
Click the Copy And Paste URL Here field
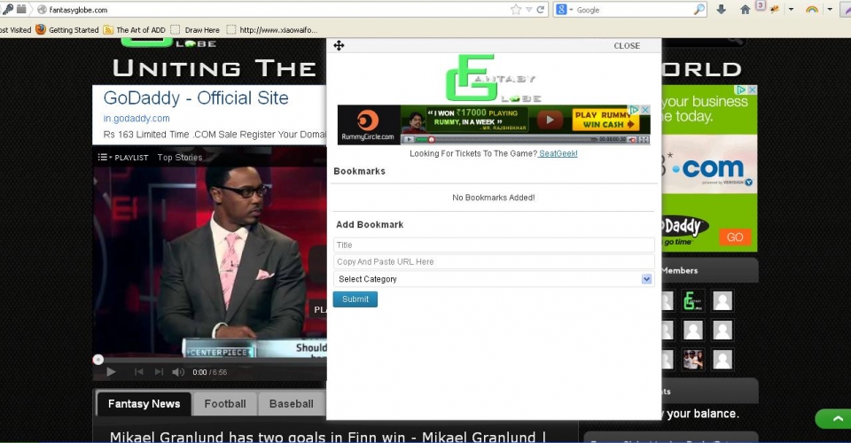tap(494, 262)
